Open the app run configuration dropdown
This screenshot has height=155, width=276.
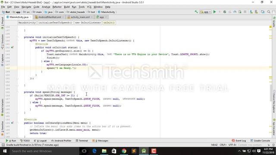click(x=206, y=12)
